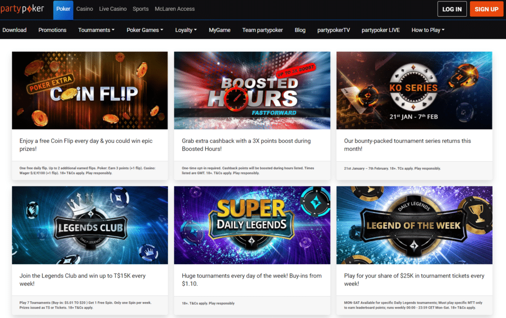Click Legends Club 'Play 7 Tournaments' terms text

click(85, 305)
